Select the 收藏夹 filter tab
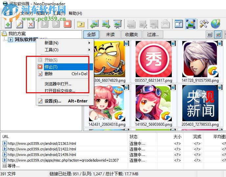The width and height of the screenshot is (226, 177). pos(131,34)
